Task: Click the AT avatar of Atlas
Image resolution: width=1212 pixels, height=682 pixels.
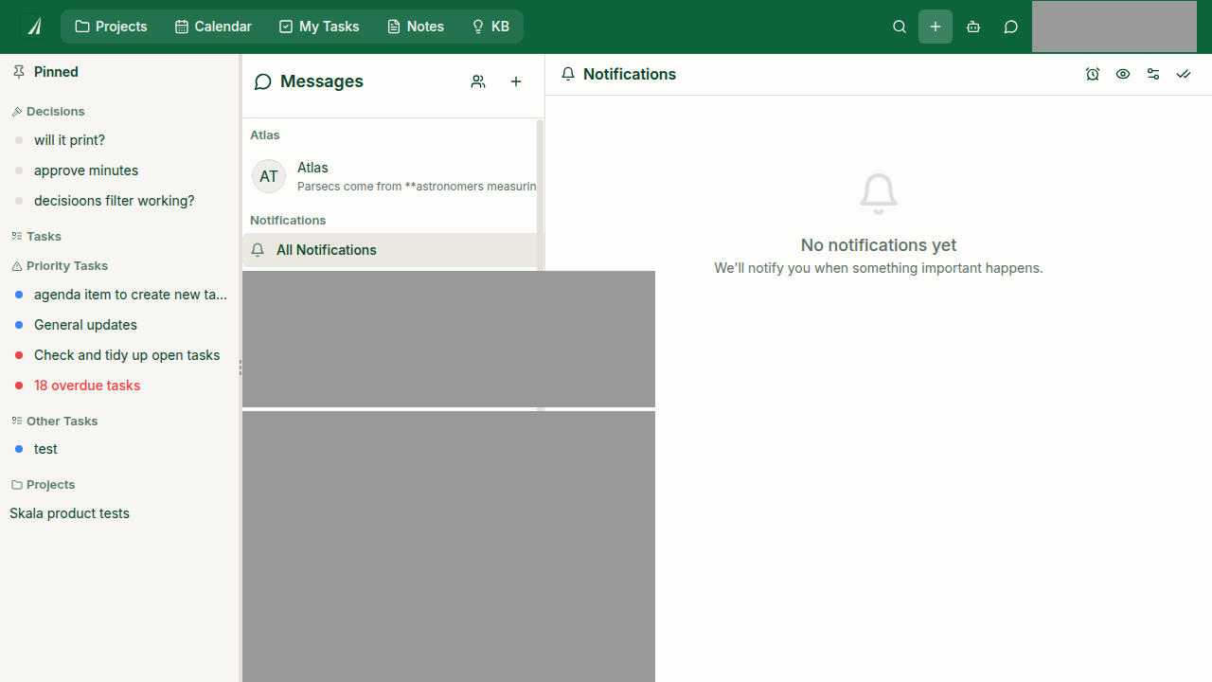Action: pos(269,176)
